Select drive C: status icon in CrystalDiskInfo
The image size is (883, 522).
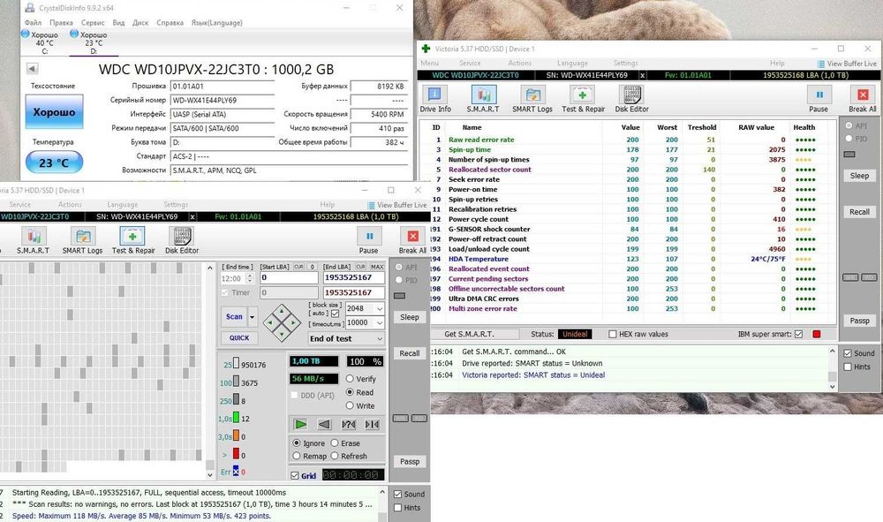26,34
